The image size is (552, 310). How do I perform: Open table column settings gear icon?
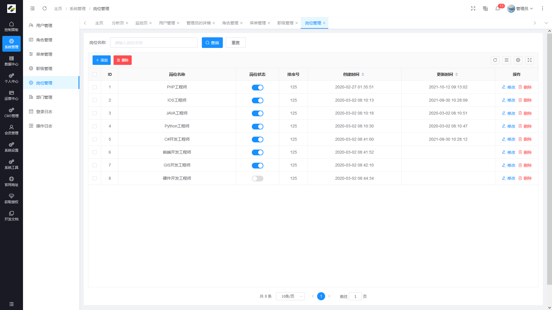(x=518, y=60)
